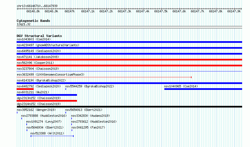The height and width of the screenshot is (147, 250).
Task: Click the blue bar under nsv1040965
Action: tap(203, 89)
